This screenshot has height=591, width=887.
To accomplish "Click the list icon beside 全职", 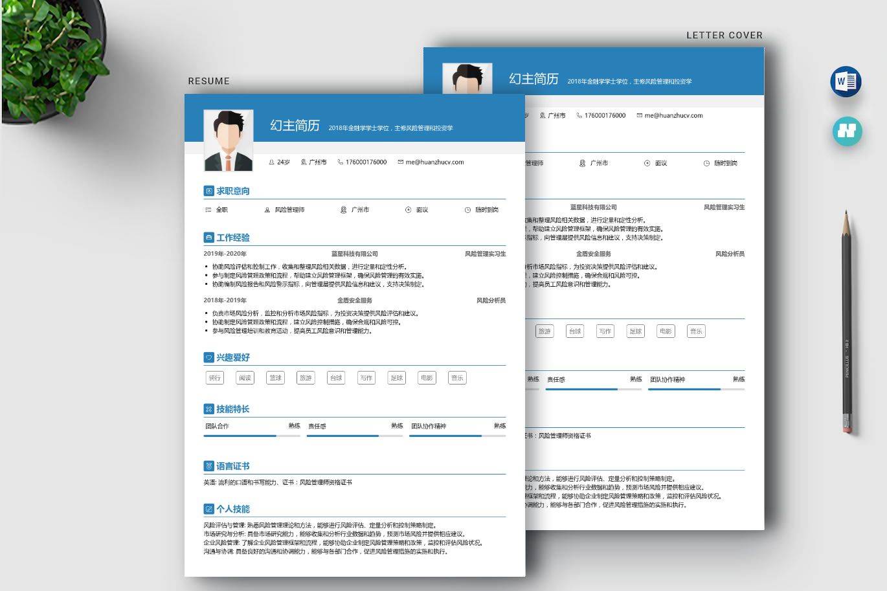I will [x=208, y=210].
